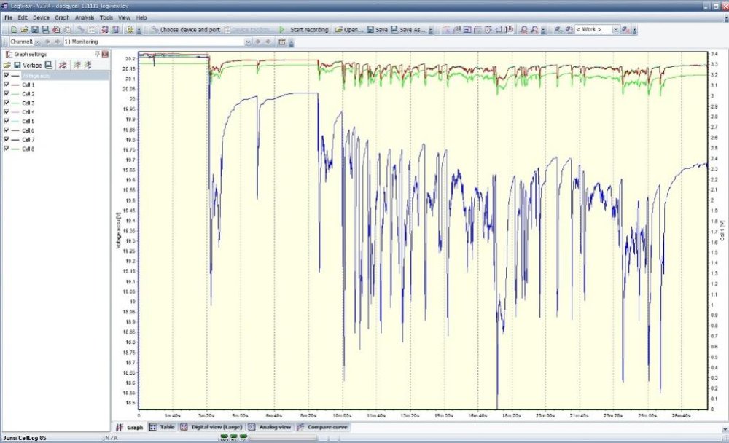Click the clipboard icon beside Monitoring dropdown
729x443 pixels.
[281, 42]
